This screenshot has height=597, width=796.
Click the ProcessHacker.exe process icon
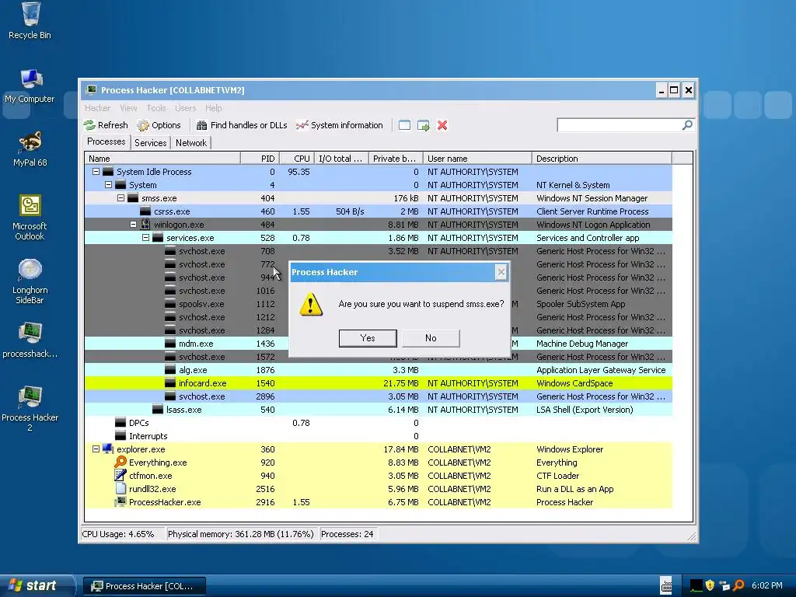[x=120, y=501]
